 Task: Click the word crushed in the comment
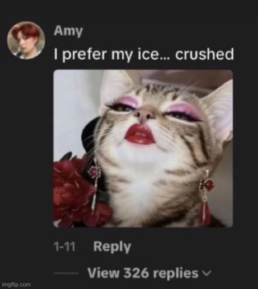(x=204, y=54)
